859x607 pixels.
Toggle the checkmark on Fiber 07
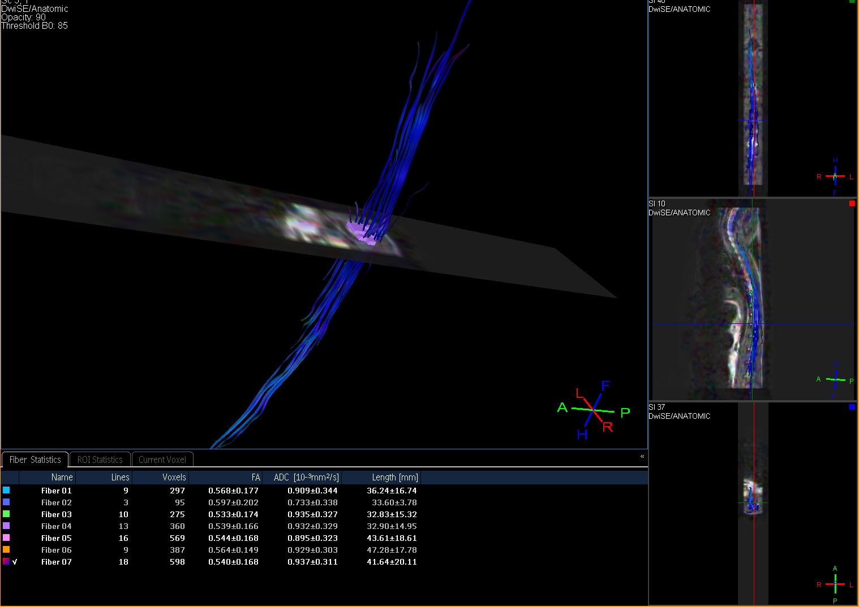pyautogui.click(x=15, y=562)
